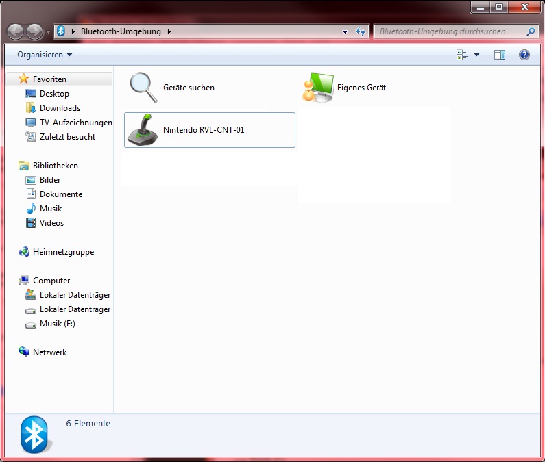Open Dokumente under Bibliotheken

click(60, 194)
